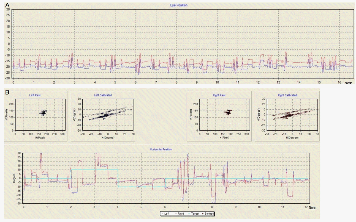
Task: Click the Degree axis label of Horizontal Position
Action: [x=15, y=178]
